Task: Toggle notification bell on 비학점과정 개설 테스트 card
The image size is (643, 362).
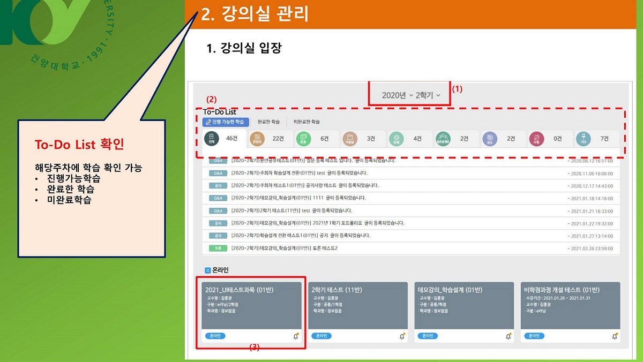Action: click(615, 336)
